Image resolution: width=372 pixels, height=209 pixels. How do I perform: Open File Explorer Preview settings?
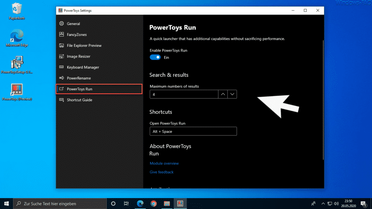[x=100, y=45]
